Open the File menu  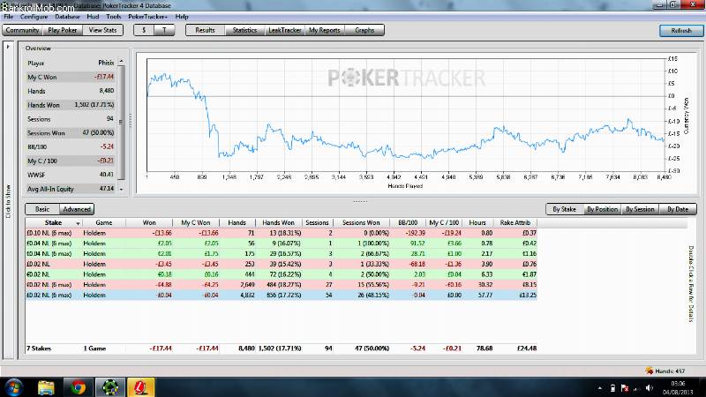point(8,17)
